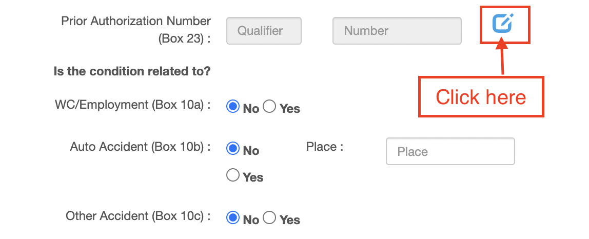589x239 pixels.
Task: Focus the Qualifier input field
Action: coord(264,31)
